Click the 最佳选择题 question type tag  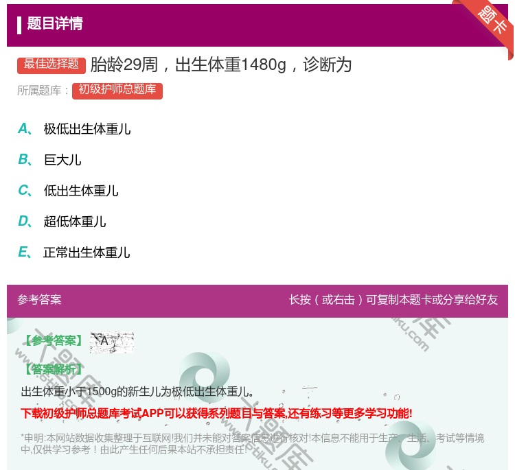tap(51, 65)
